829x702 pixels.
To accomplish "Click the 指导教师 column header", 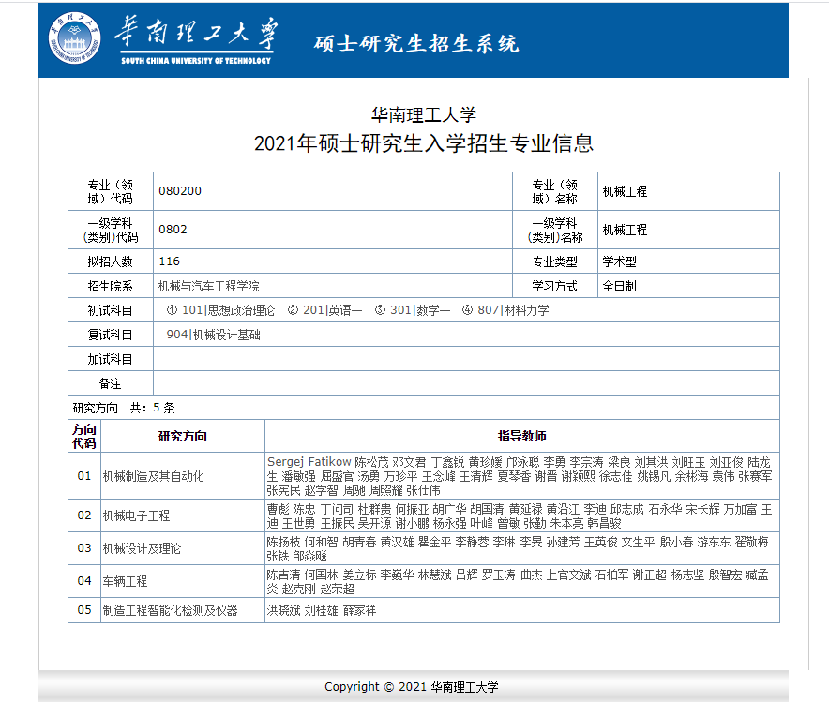I will coord(521,437).
